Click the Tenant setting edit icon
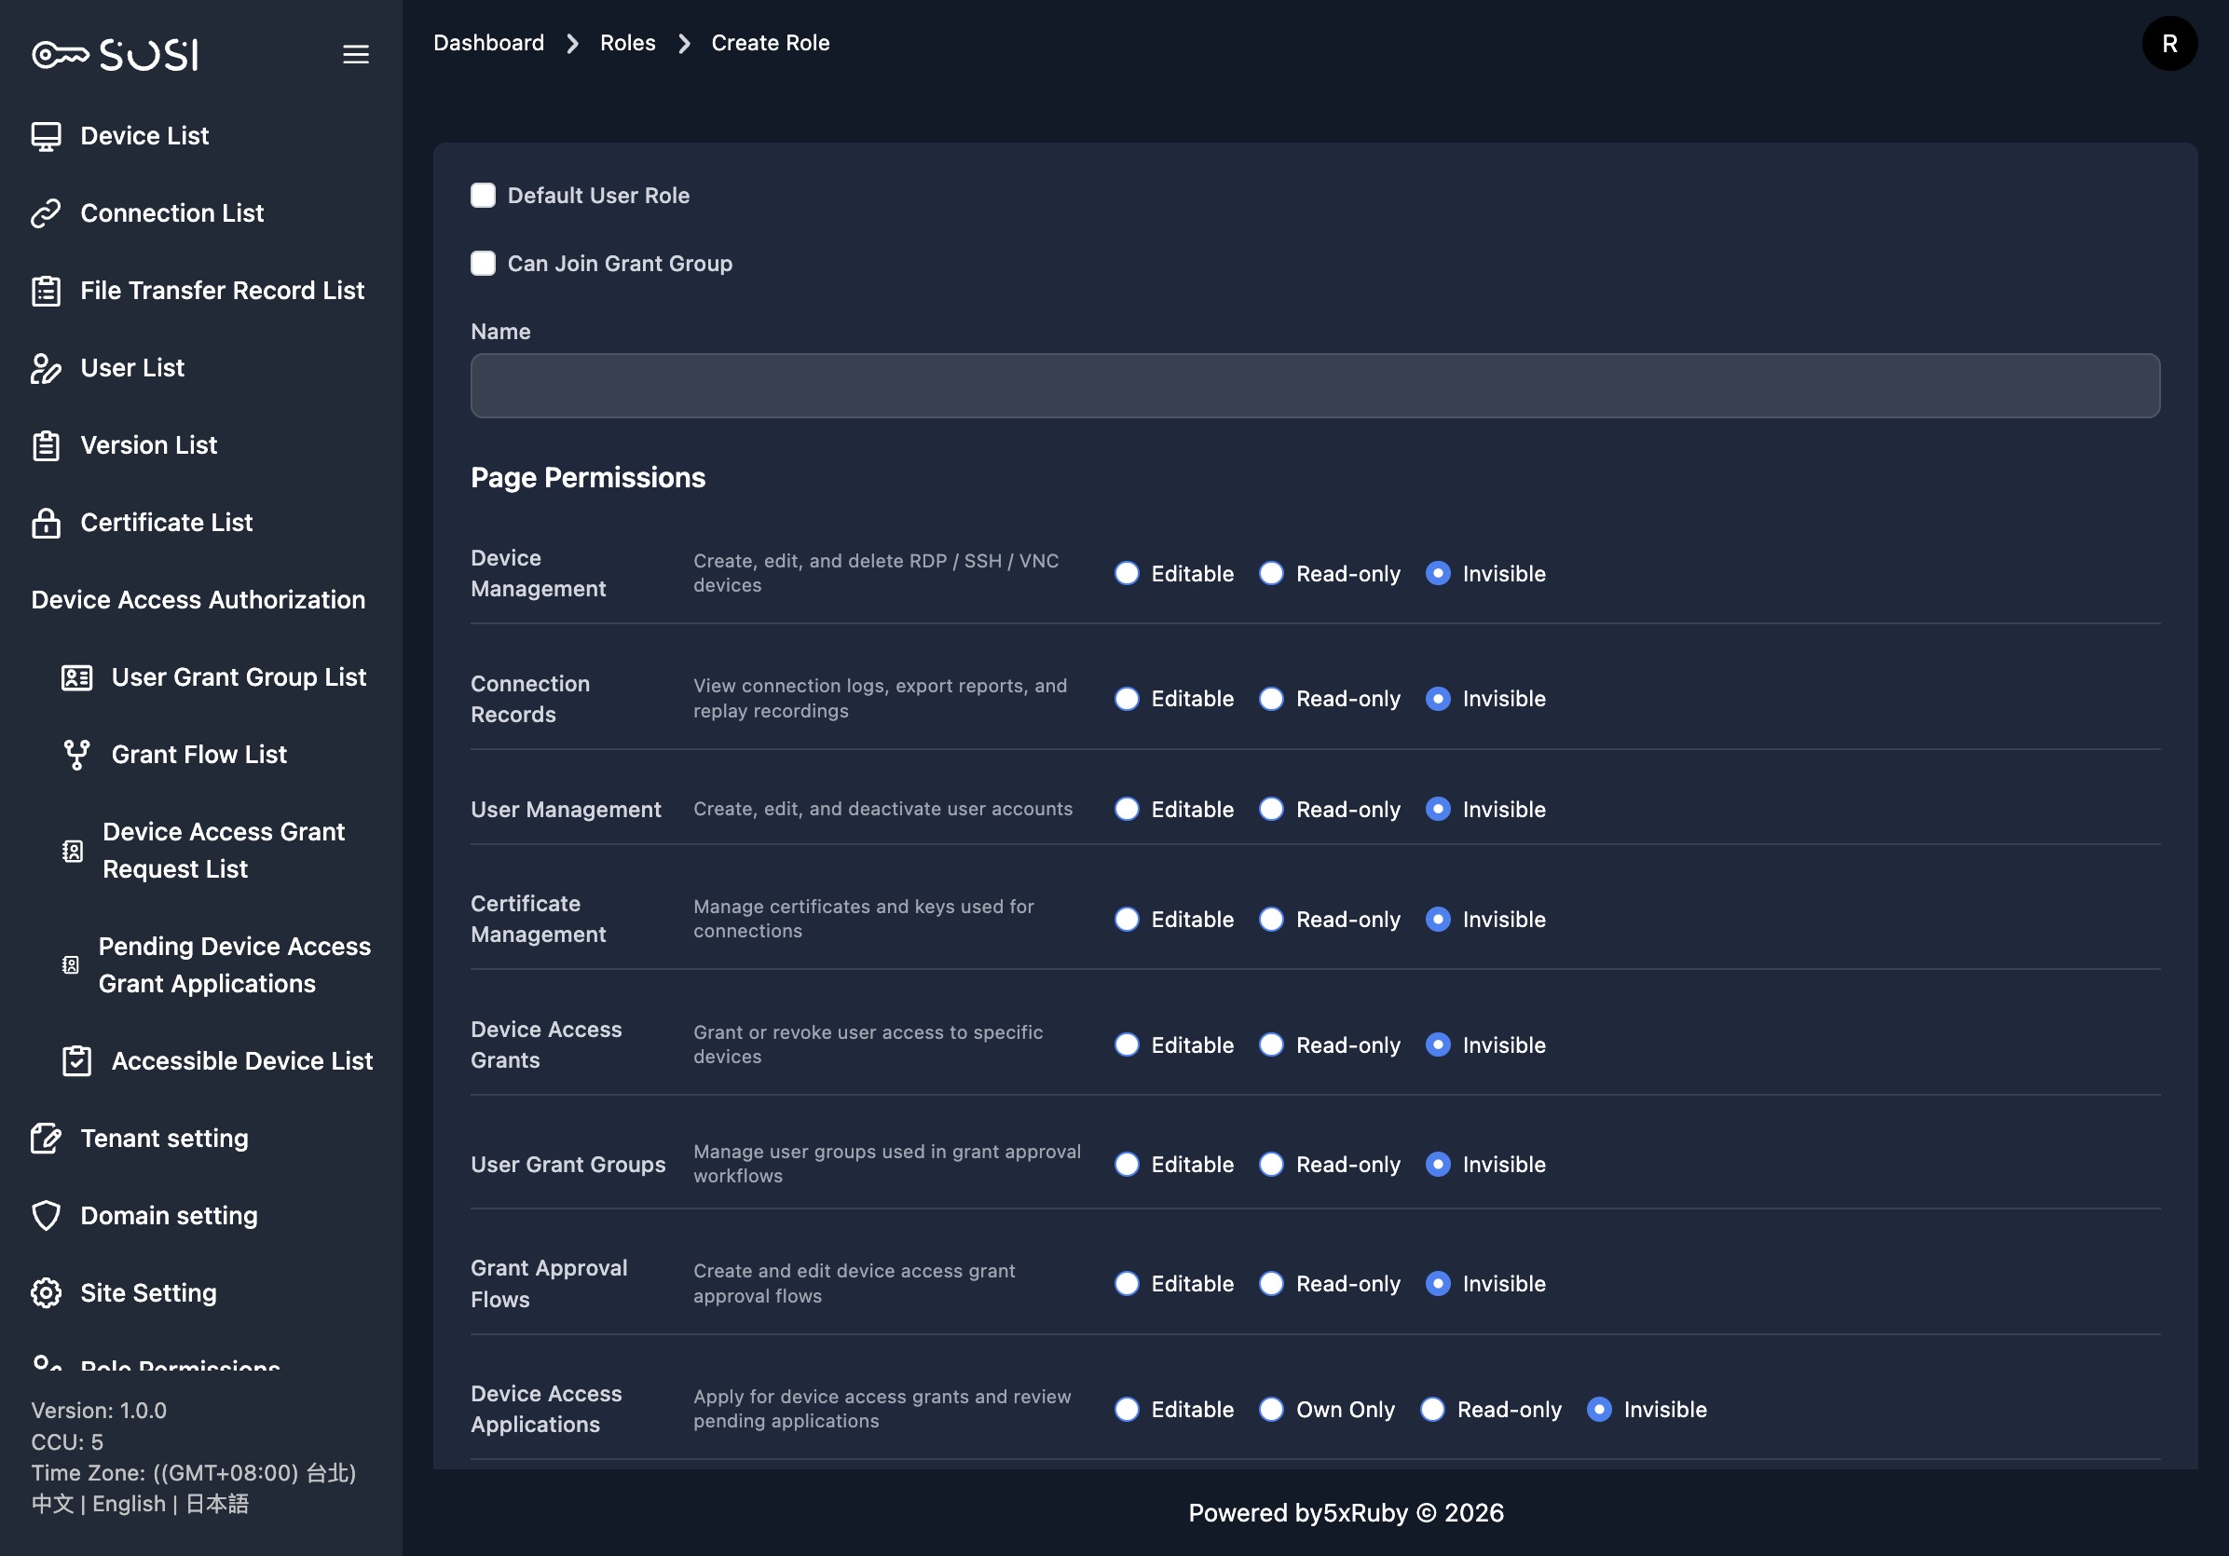Image resolution: width=2229 pixels, height=1556 pixels. pos(46,1139)
